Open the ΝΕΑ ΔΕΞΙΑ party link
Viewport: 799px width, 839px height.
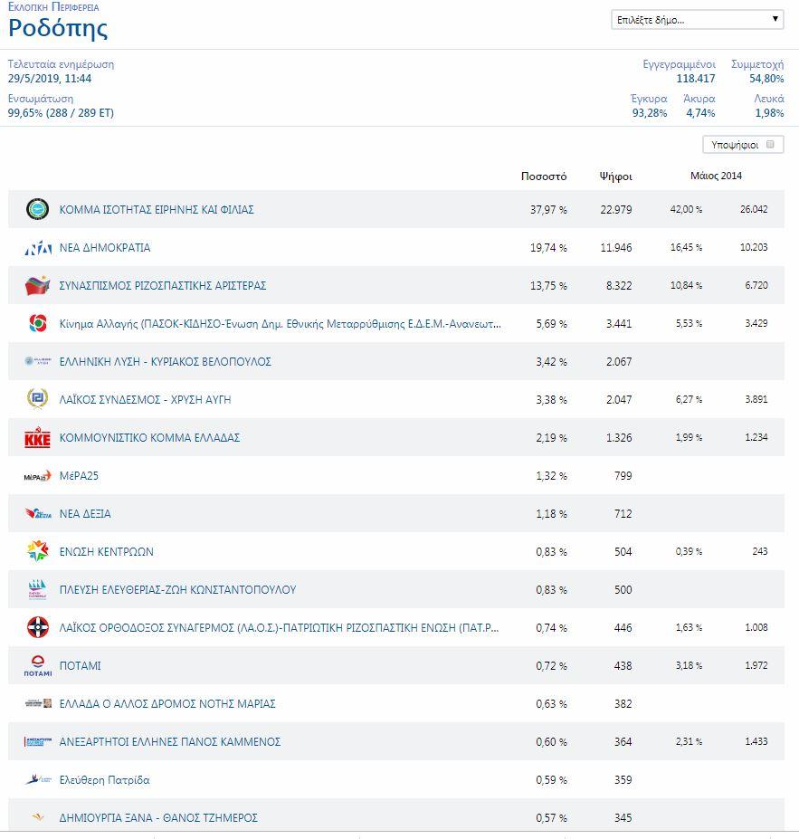click(x=85, y=514)
